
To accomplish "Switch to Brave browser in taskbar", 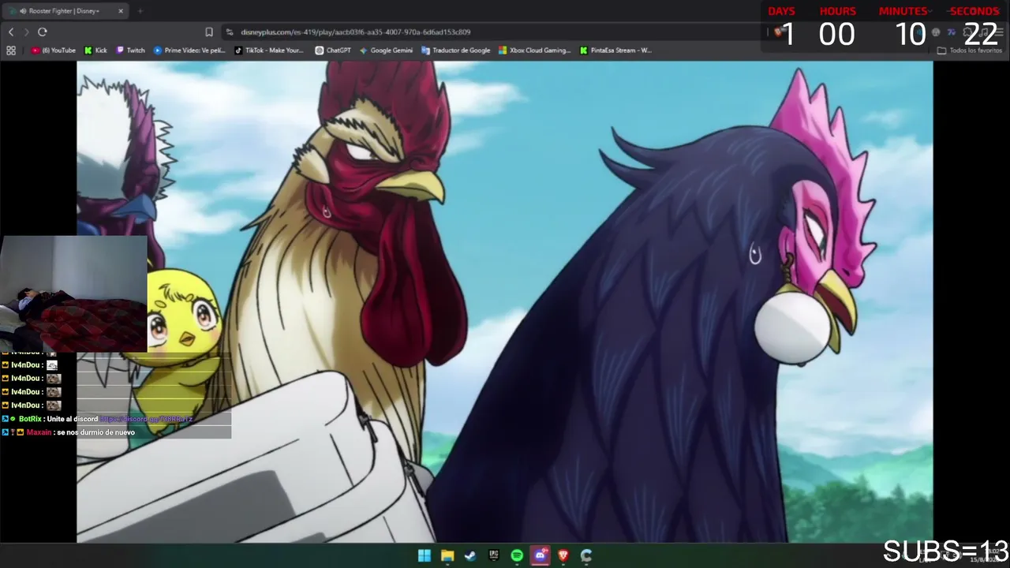I will tap(563, 555).
